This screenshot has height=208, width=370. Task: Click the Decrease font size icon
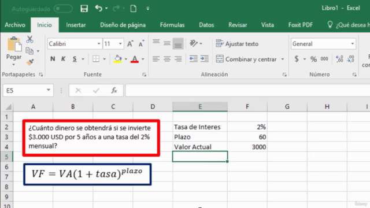point(141,44)
